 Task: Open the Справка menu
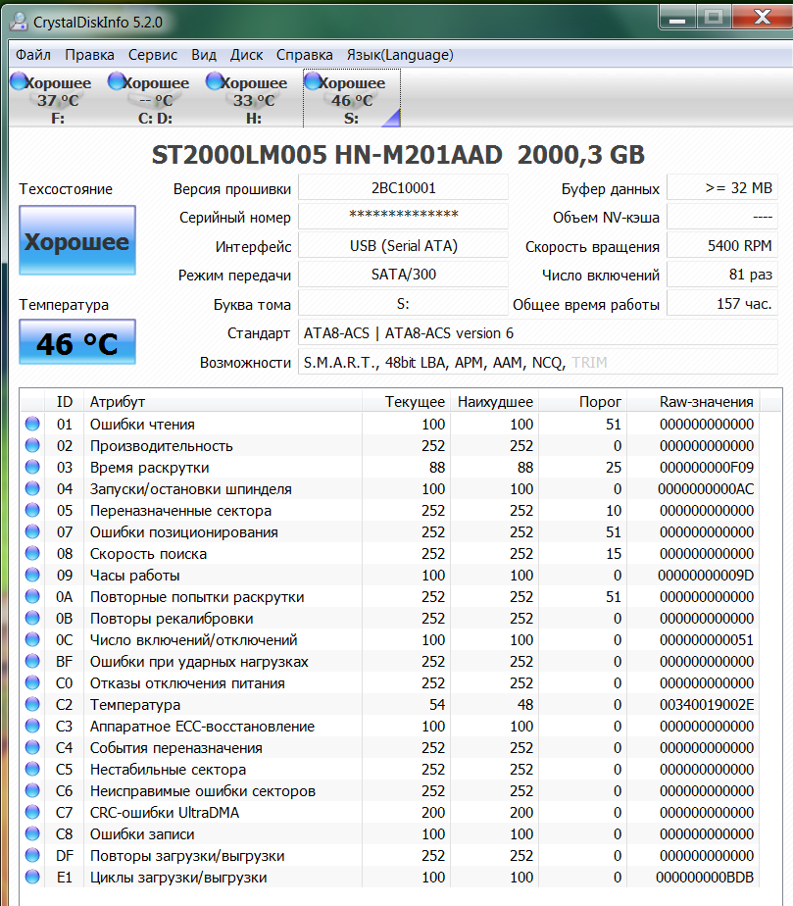point(305,55)
